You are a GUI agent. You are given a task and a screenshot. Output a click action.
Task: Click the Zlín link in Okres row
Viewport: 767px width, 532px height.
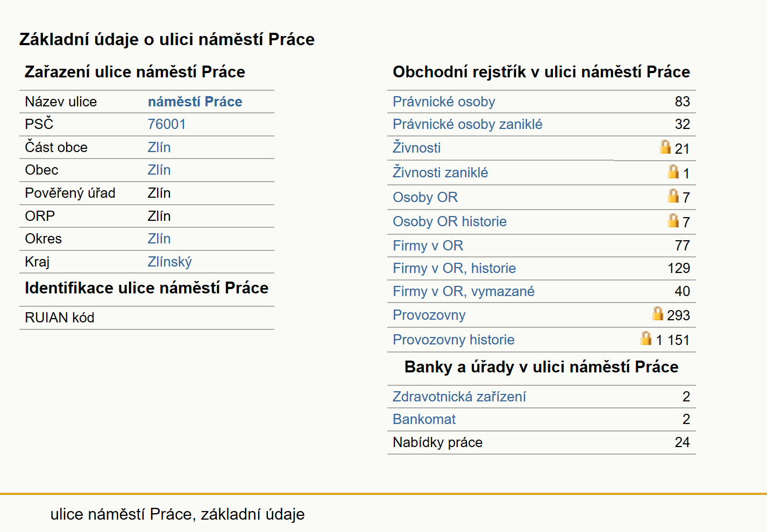tap(159, 239)
